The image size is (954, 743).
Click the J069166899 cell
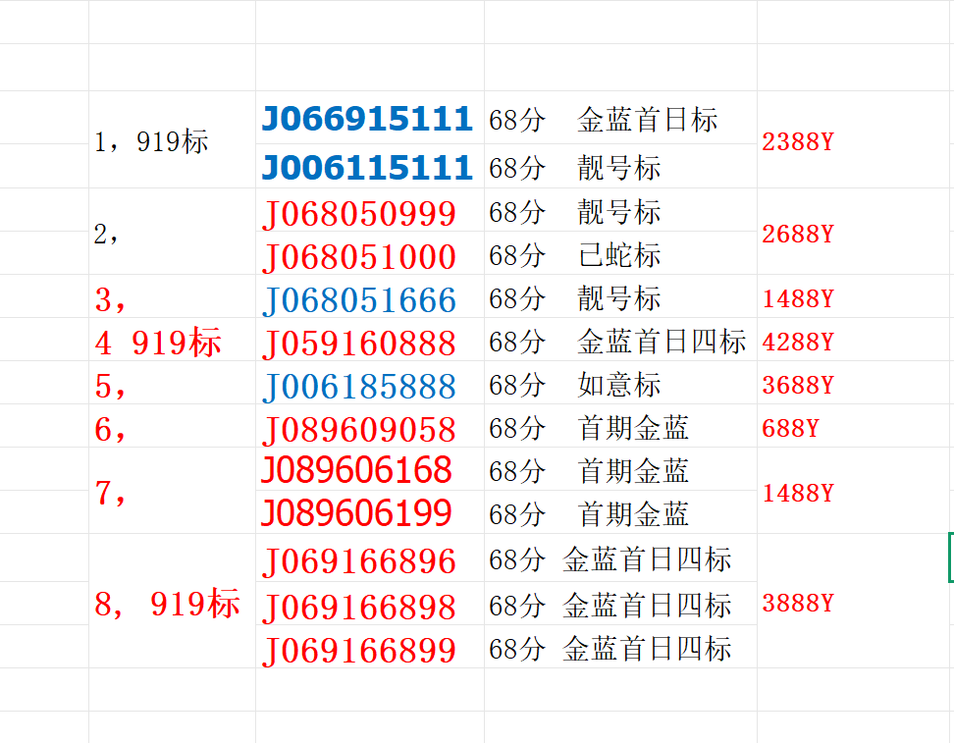[x=359, y=650]
